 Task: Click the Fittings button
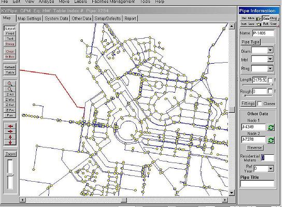point(248,103)
